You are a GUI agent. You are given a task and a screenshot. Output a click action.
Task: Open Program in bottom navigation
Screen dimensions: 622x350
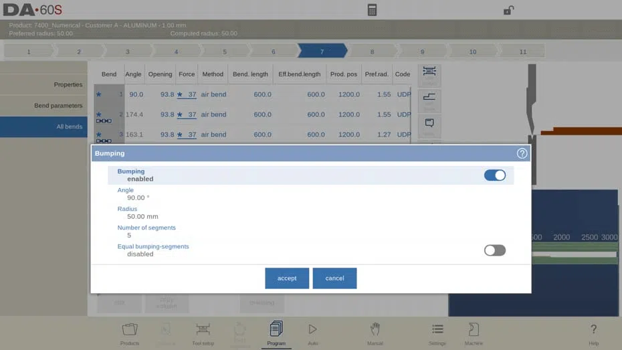pyautogui.click(x=276, y=334)
